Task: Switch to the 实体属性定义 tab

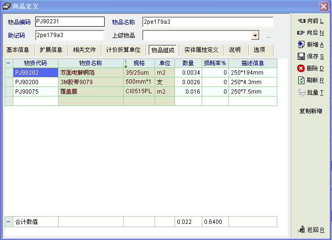Action: pyautogui.click(x=201, y=50)
